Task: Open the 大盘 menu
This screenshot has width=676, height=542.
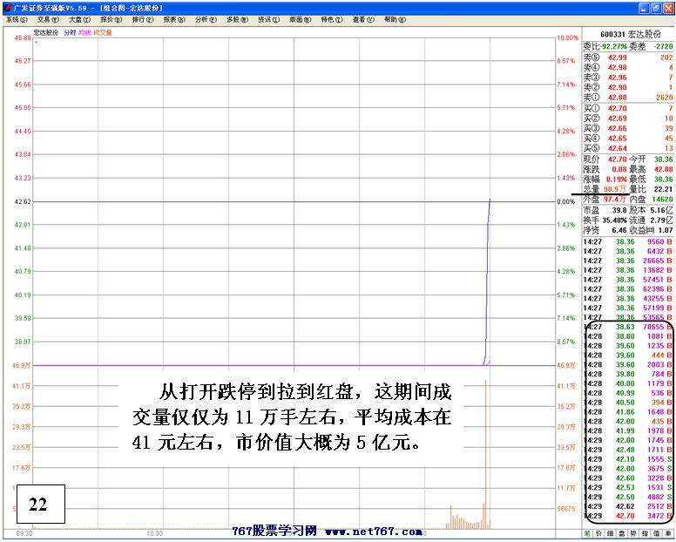Action: [80, 19]
